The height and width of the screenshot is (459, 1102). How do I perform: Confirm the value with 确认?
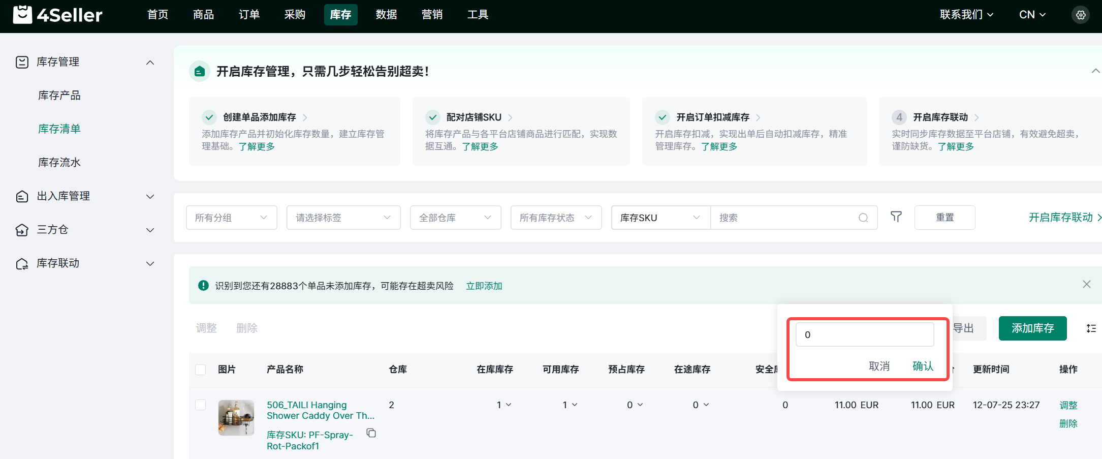923,366
